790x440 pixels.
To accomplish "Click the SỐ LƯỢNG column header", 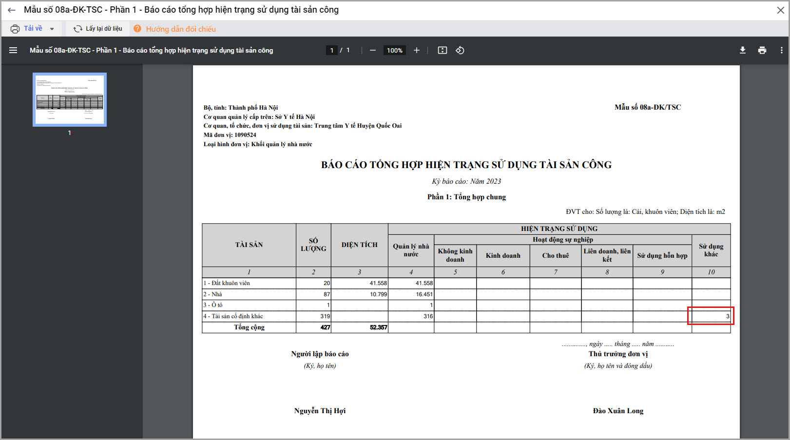I will tap(313, 245).
